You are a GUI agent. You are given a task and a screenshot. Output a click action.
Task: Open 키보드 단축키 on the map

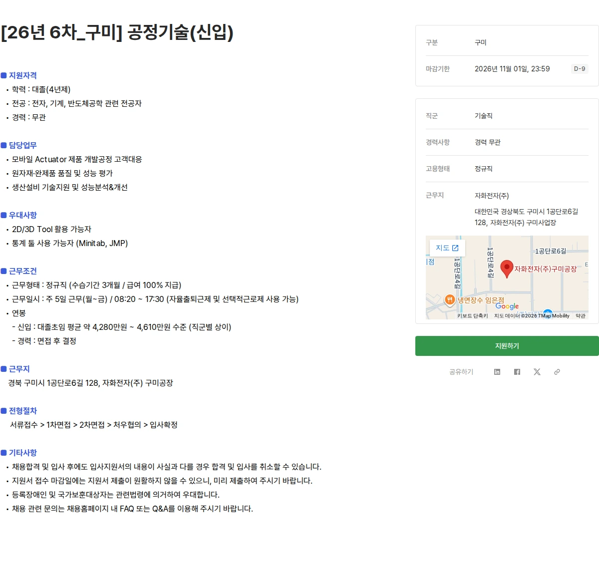pyautogui.click(x=472, y=316)
